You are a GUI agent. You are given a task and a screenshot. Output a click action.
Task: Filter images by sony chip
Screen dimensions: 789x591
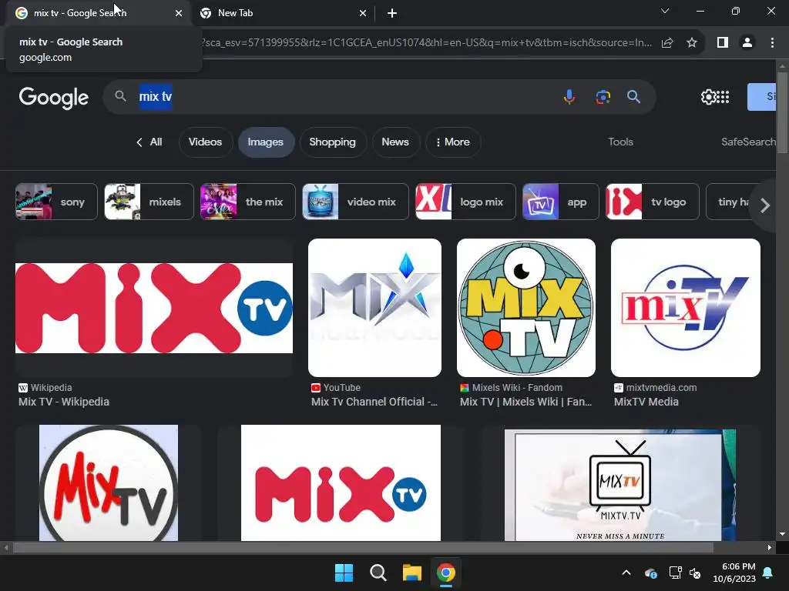[x=56, y=202]
